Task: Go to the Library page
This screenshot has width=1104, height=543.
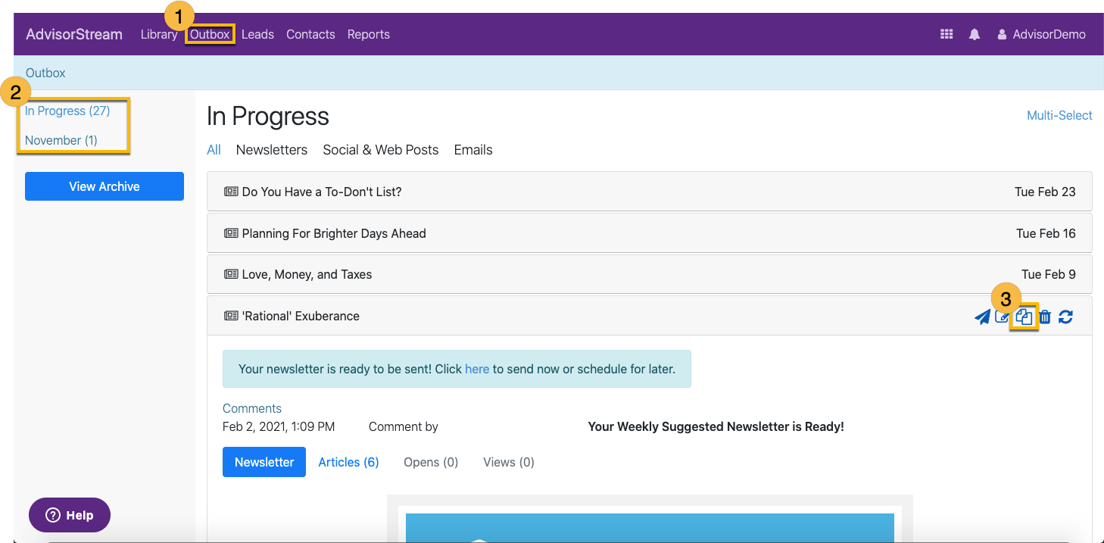Action: click(159, 34)
